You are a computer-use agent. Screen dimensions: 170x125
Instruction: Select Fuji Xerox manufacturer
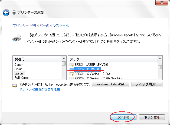[22, 78]
